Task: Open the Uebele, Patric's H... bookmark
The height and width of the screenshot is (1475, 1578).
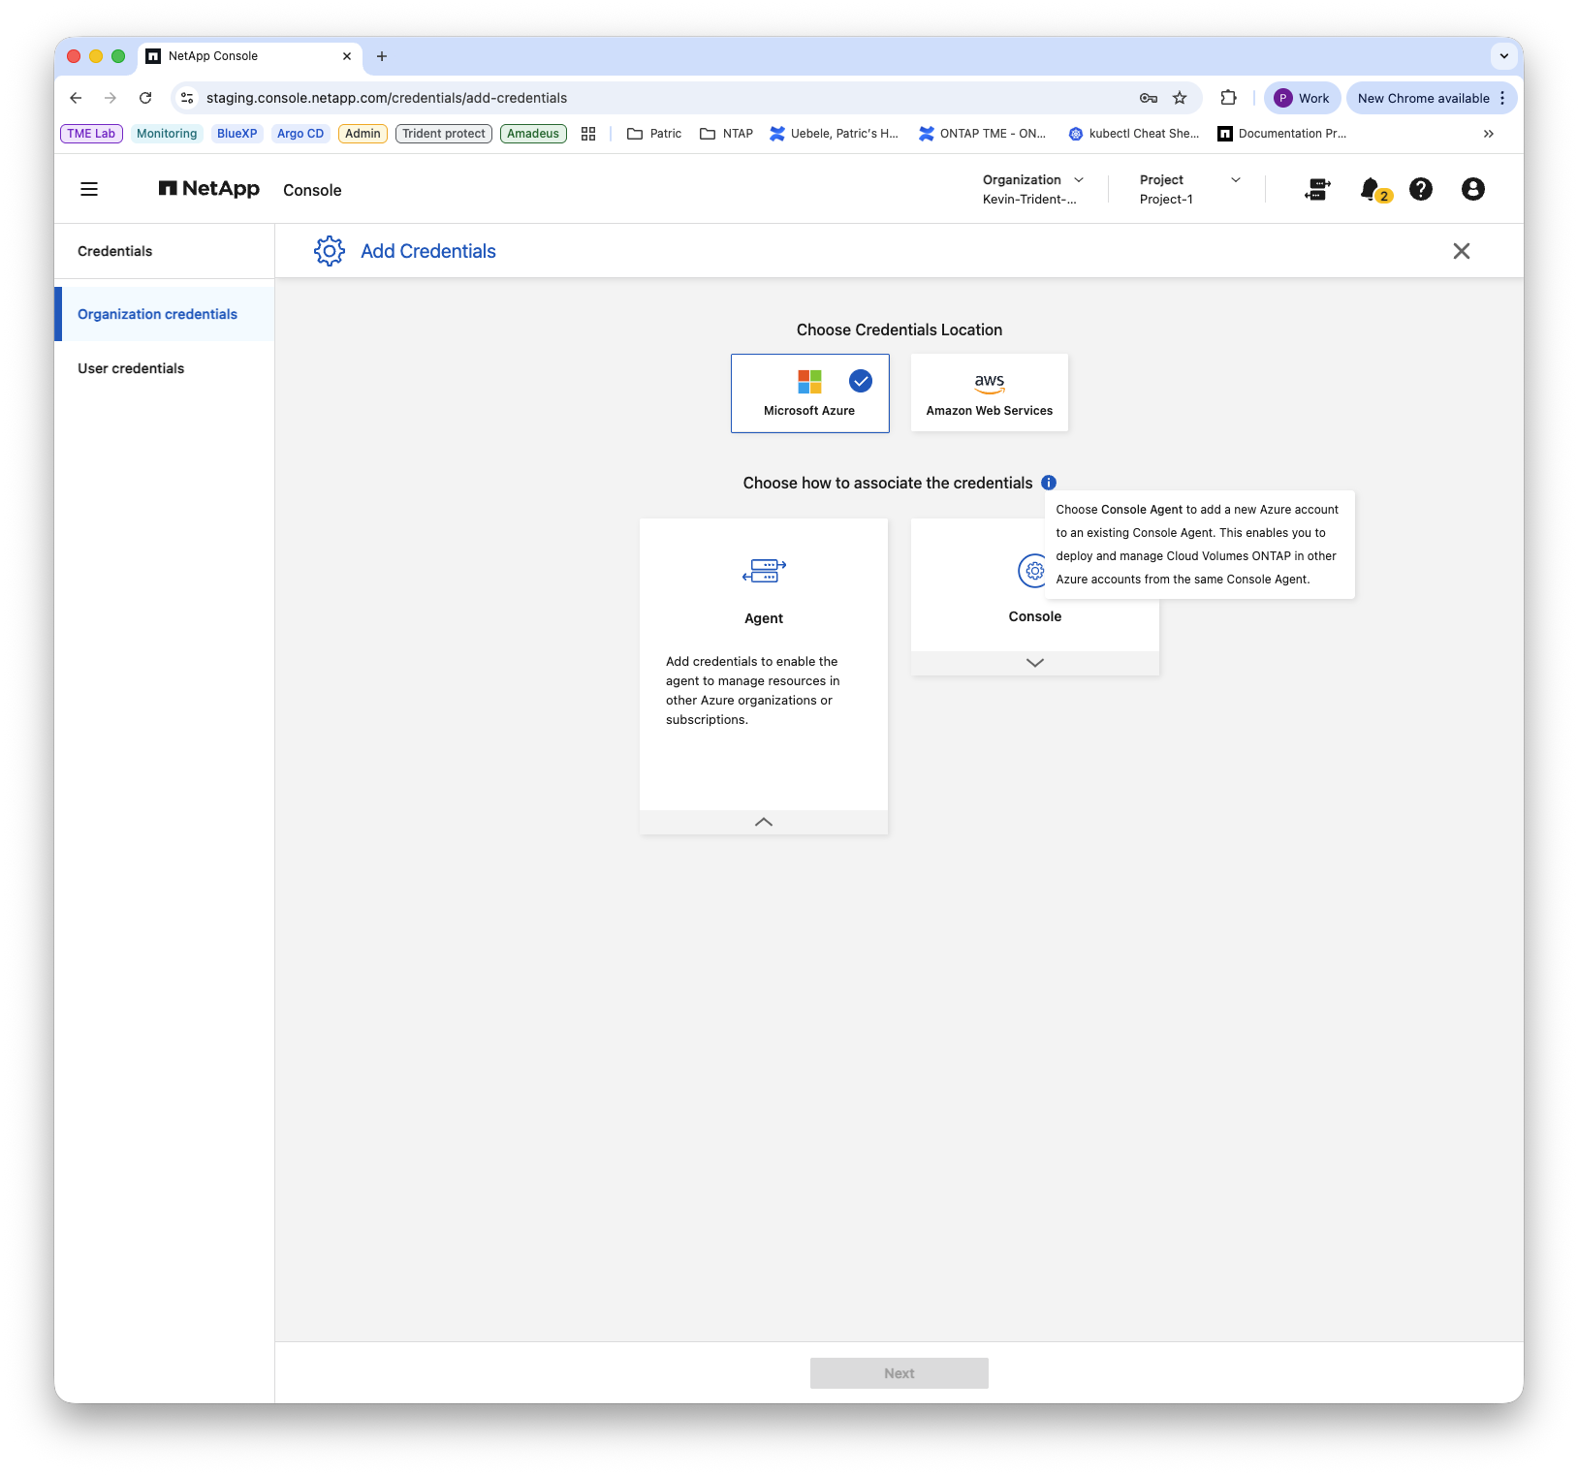Action: pos(834,134)
